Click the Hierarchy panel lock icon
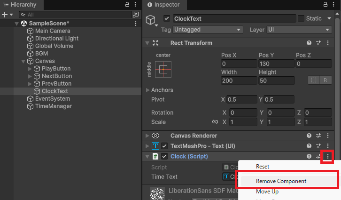The image size is (341, 200). pyautogui.click(x=127, y=4)
